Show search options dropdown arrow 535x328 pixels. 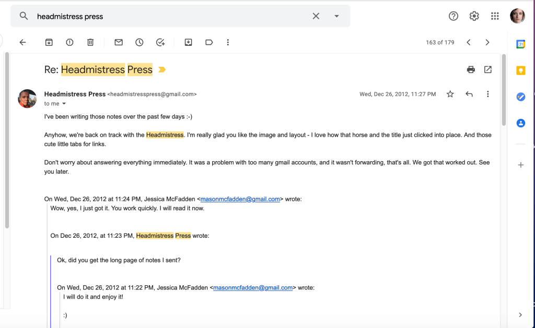[x=336, y=16]
